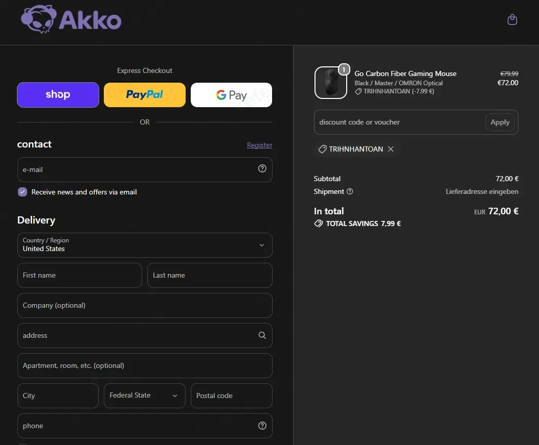Choose PayPal express checkout
539x445 pixels.
145,95
